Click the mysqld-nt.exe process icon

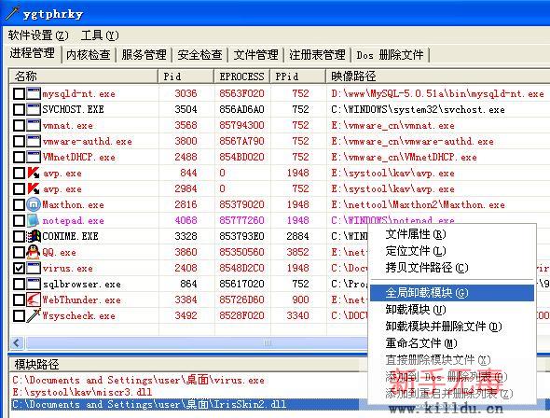pos(34,93)
